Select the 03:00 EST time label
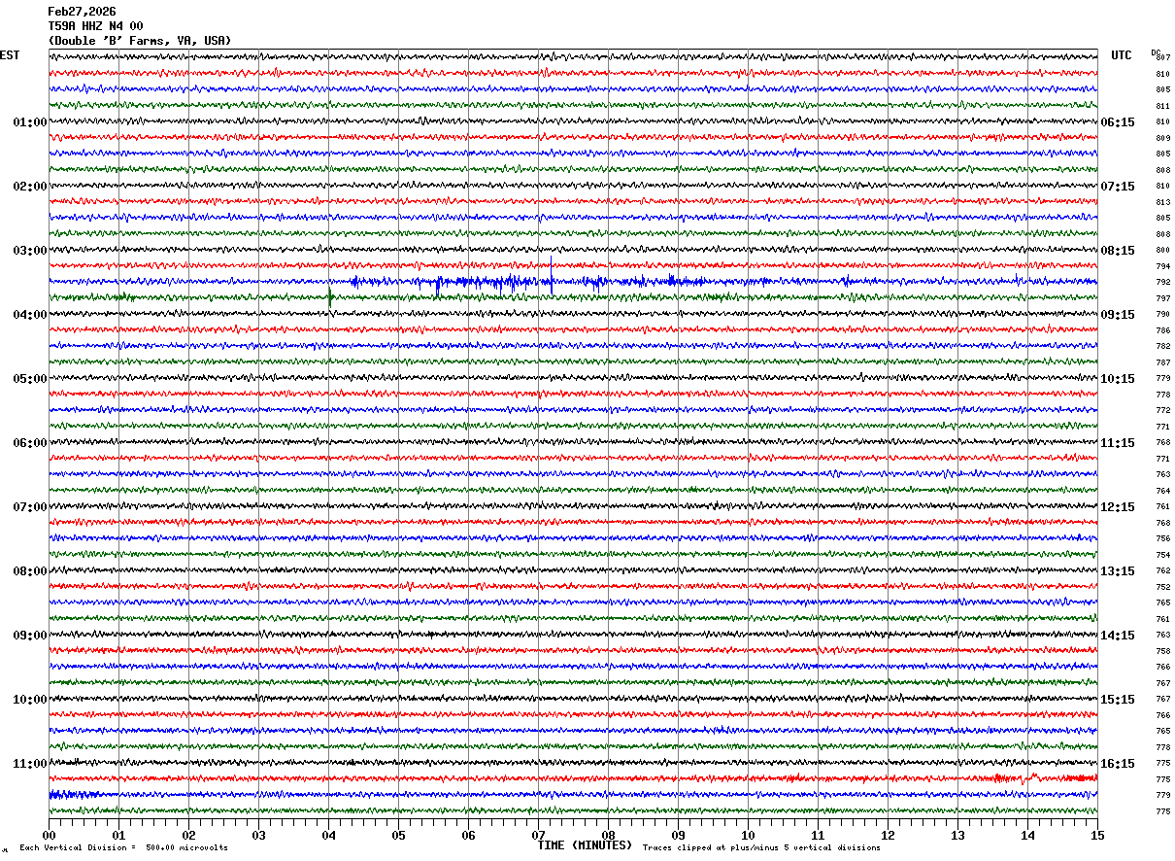This screenshot has height=861, width=1175. [29, 251]
